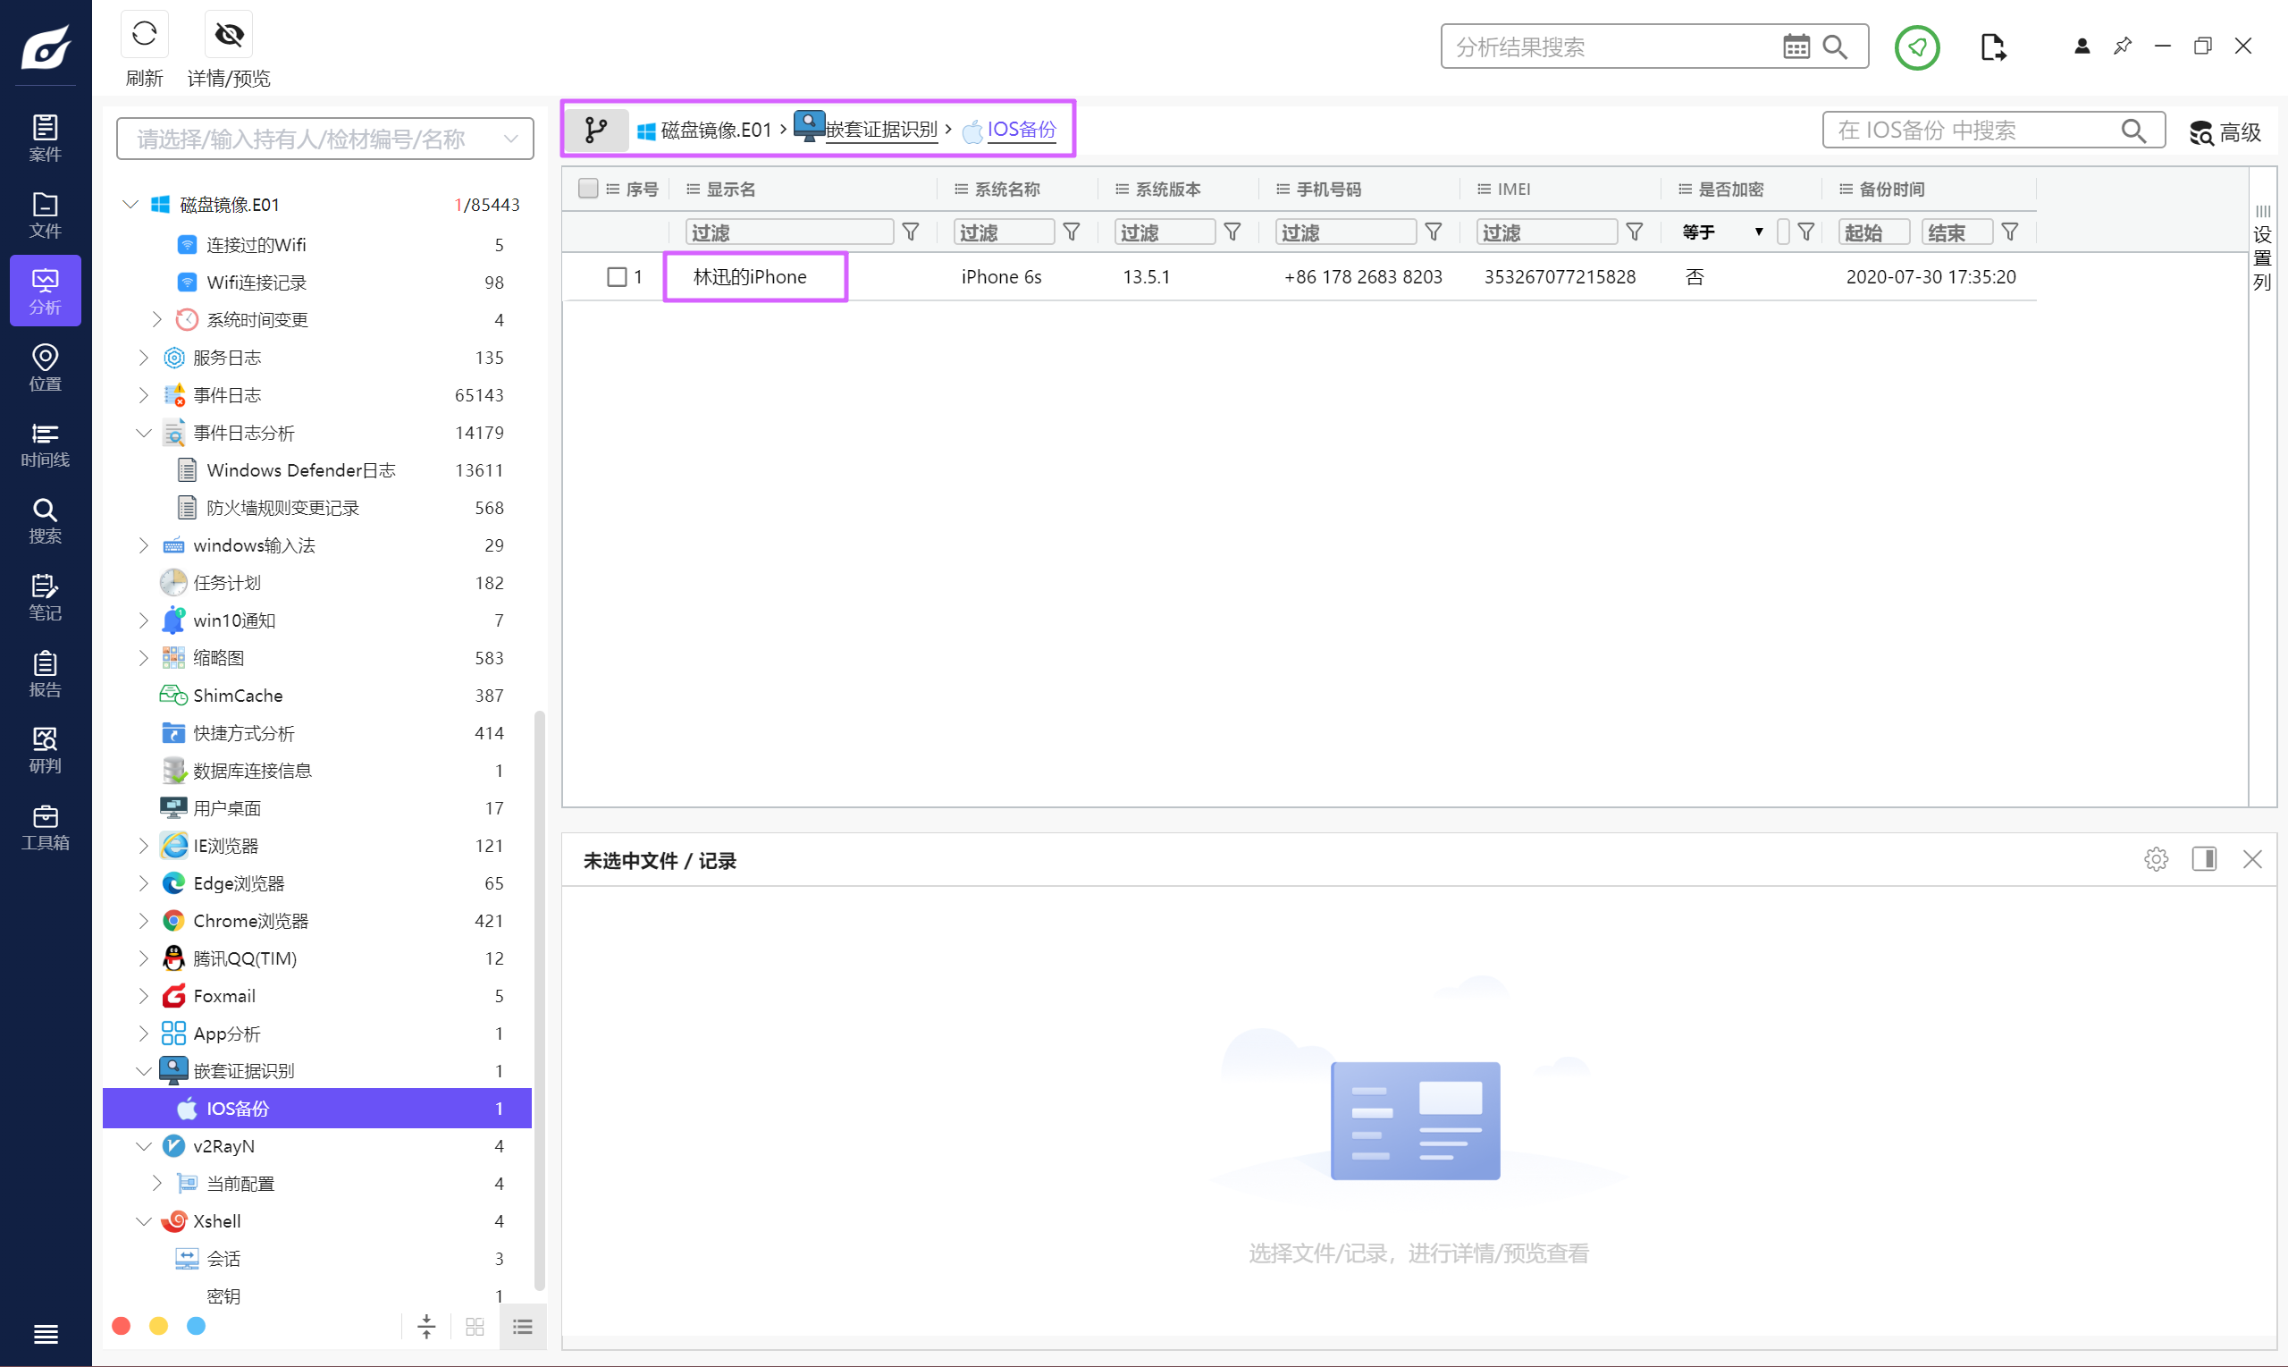Open the 文件 sidebar section
The image size is (2288, 1367).
pos(45,215)
